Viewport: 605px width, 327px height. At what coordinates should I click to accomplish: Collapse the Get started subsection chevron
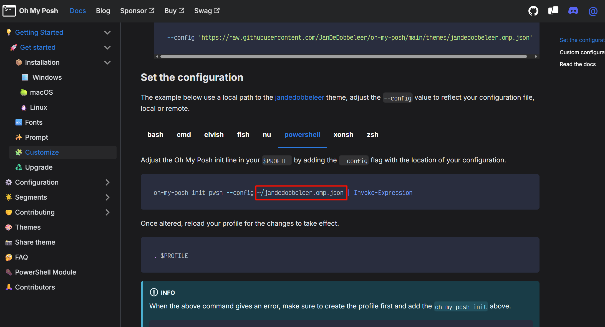click(x=107, y=47)
